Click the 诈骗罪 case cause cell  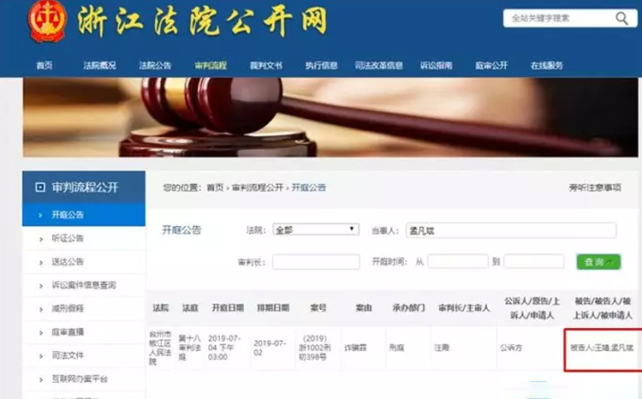coord(355,348)
